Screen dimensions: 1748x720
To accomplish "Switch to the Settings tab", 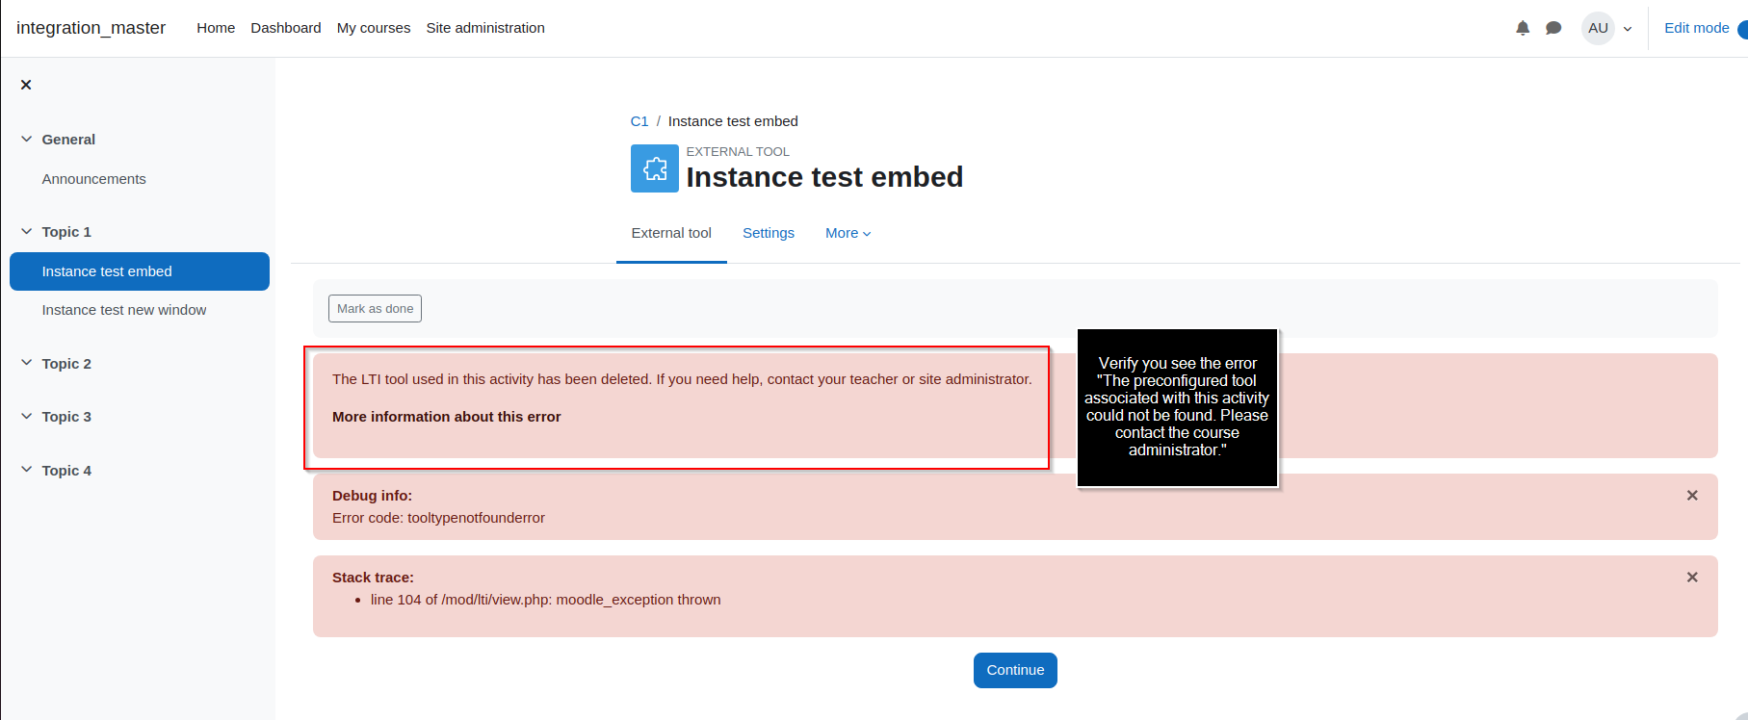I will click(769, 233).
